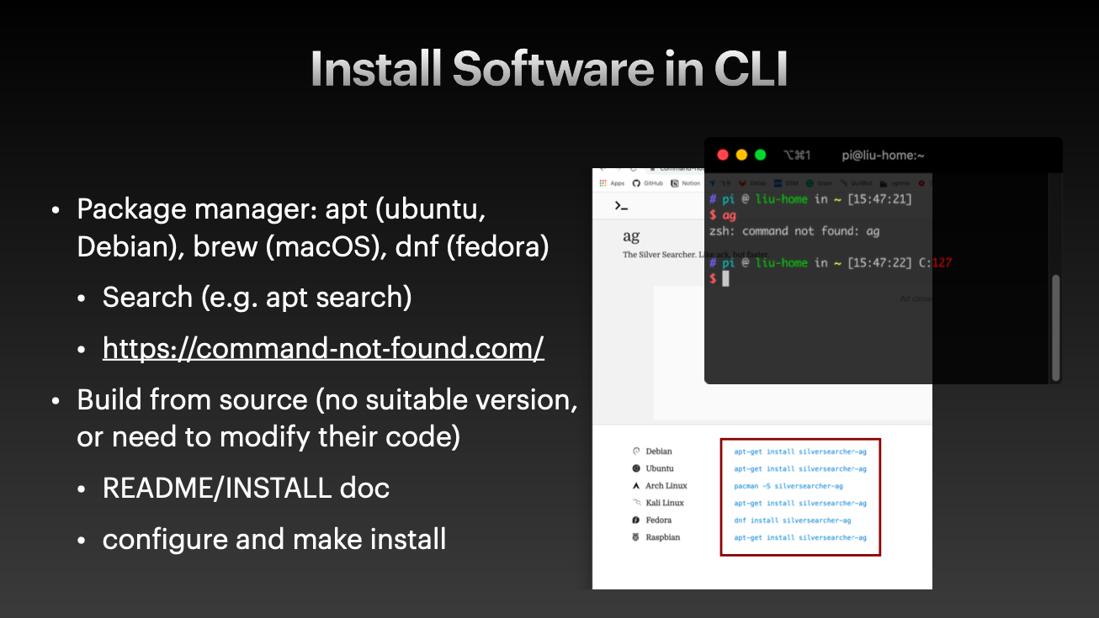Viewport: 1099px width, 618px height.
Task: Zoom the terminal with the green button
Action: pos(761,155)
